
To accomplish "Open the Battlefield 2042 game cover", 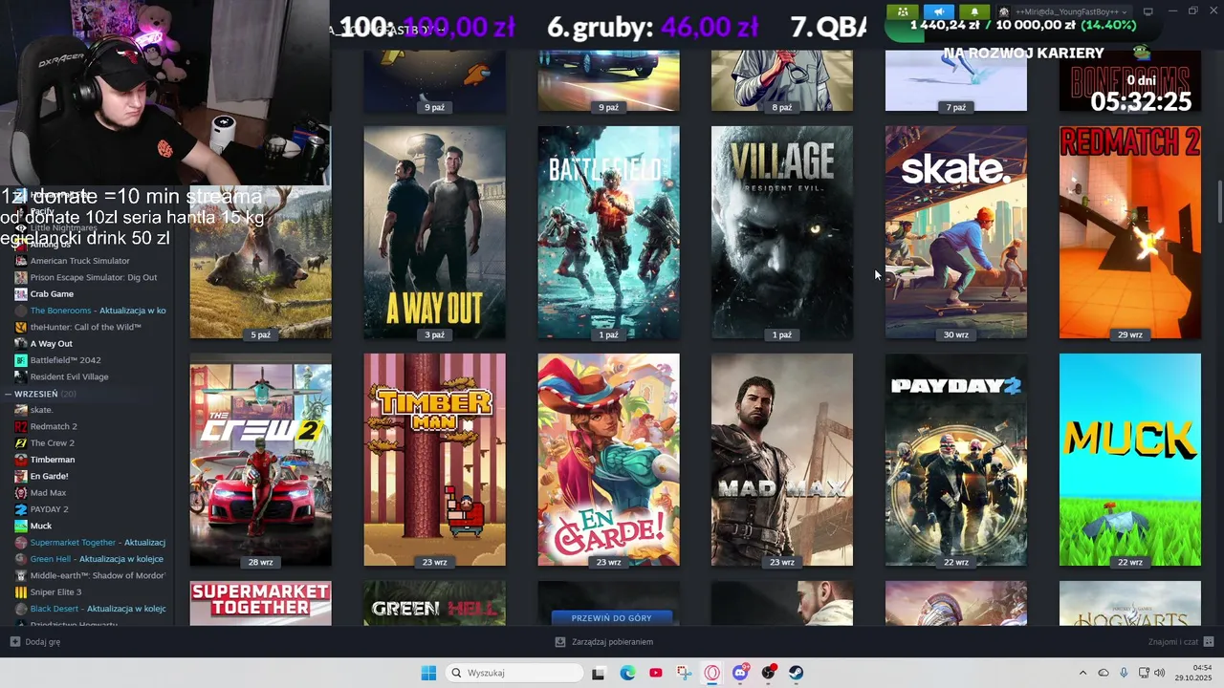I will (608, 232).
